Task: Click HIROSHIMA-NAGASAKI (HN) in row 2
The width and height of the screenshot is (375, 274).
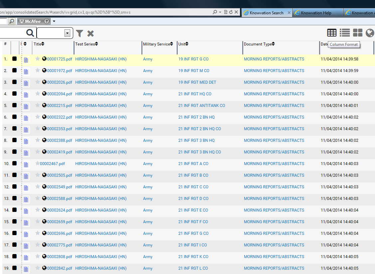Action: pyautogui.click(x=101, y=71)
